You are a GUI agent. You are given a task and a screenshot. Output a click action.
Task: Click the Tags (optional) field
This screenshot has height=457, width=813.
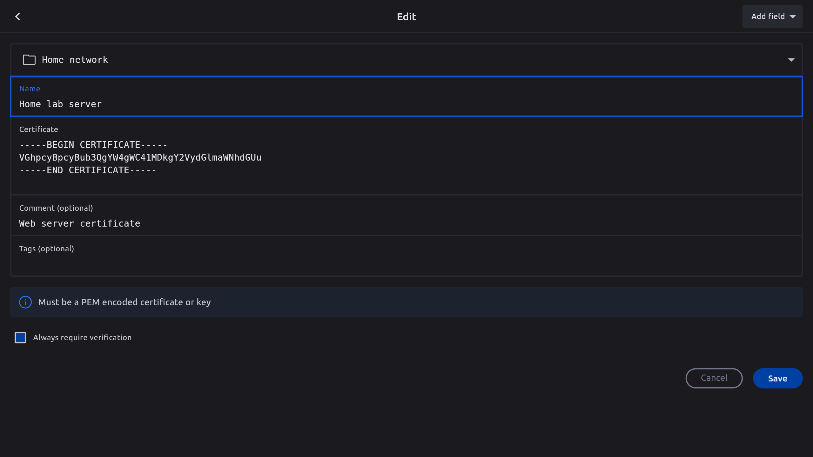(x=406, y=263)
